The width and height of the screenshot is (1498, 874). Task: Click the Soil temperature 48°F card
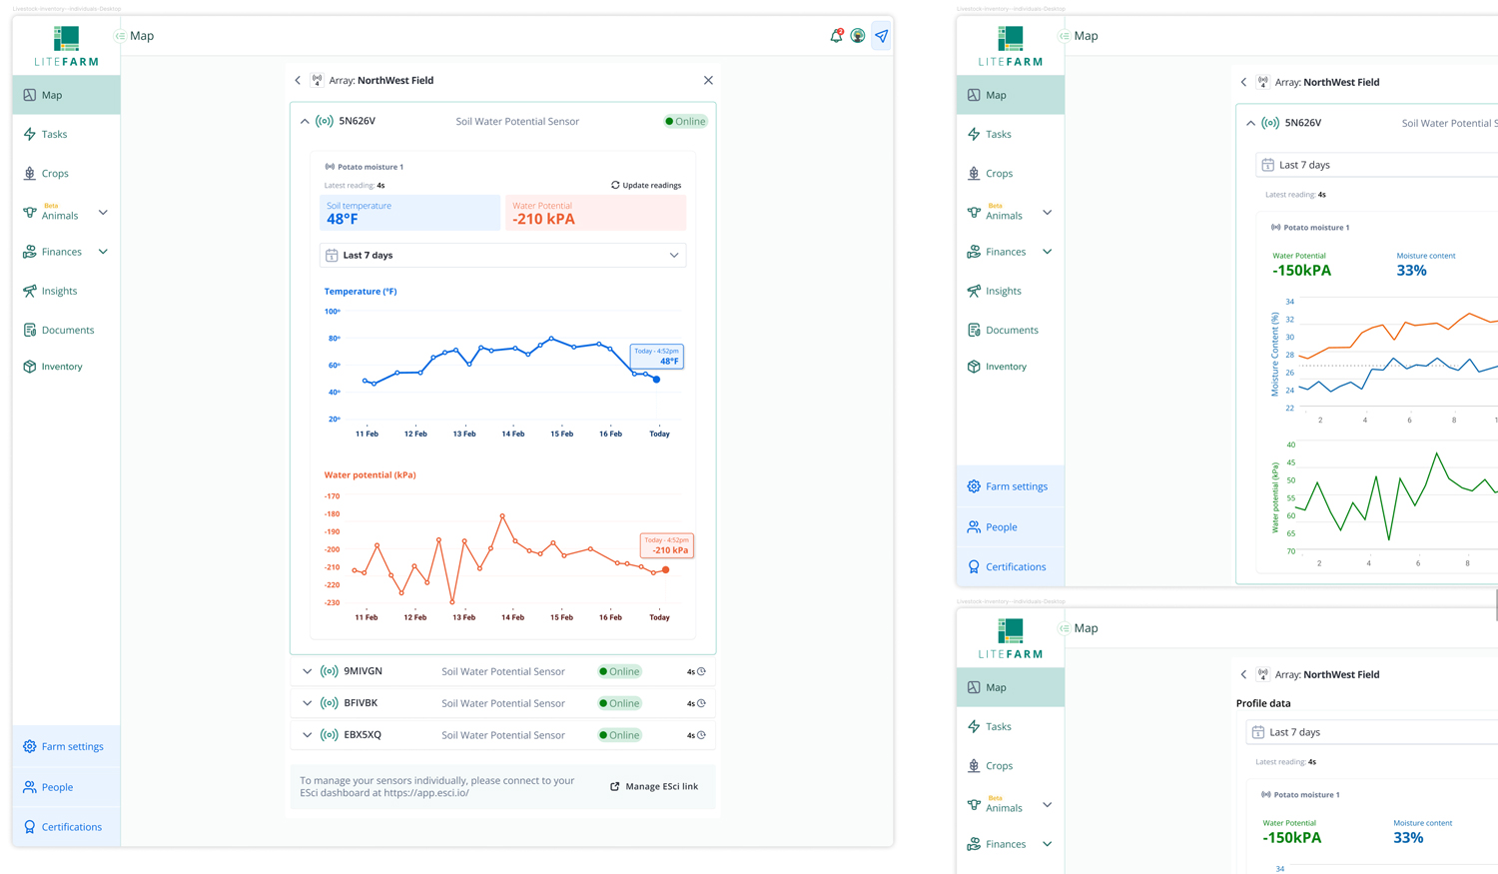pos(409,213)
